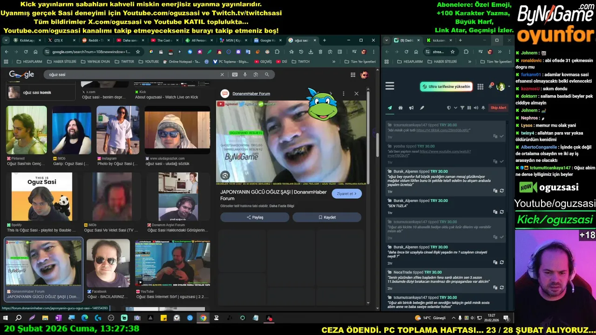Screen dimensions: 596x335
Task: Start voice search with microphone icon
Action: point(245,74)
